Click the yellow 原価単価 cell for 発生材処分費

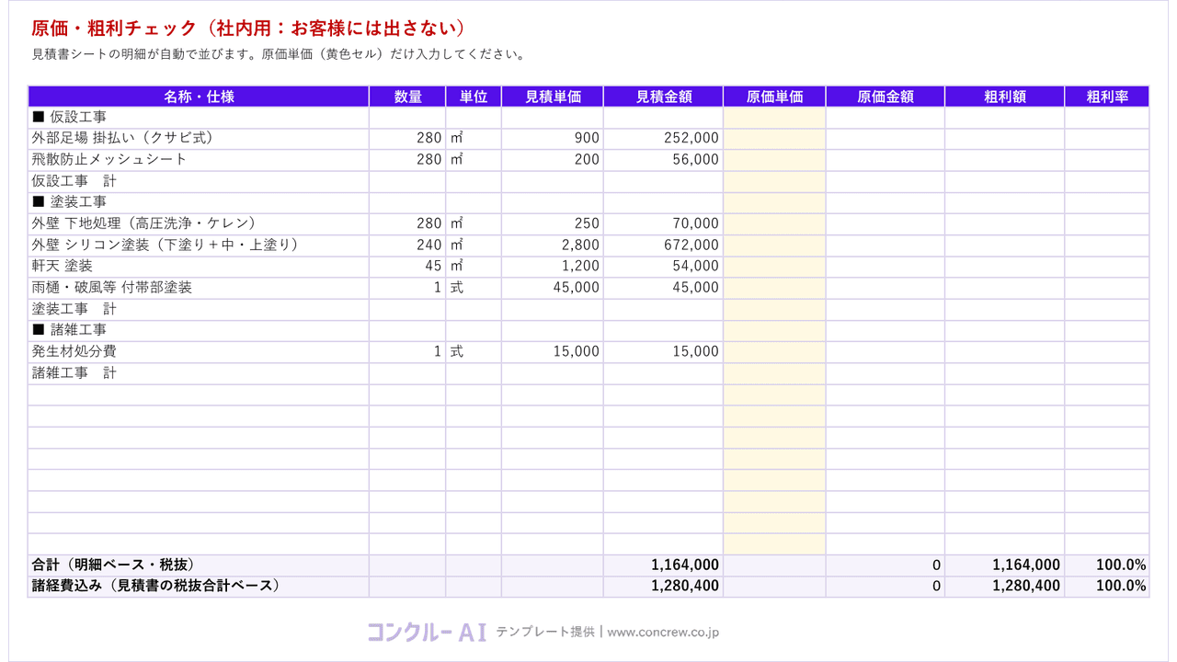click(774, 352)
